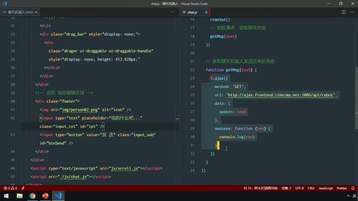Click the function getMsg(text) declaration
The height and width of the screenshot is (201, 358).
pyautogui.click(x=231, y=70)
